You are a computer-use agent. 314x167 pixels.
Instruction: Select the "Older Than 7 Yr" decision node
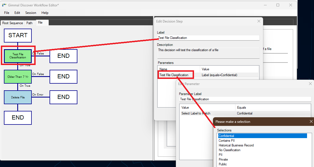[x=18, y=77]
